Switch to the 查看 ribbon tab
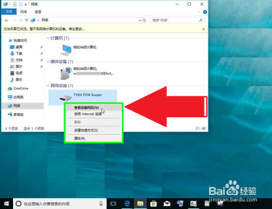This screenshot has width=272, height=209. (38, 12)
